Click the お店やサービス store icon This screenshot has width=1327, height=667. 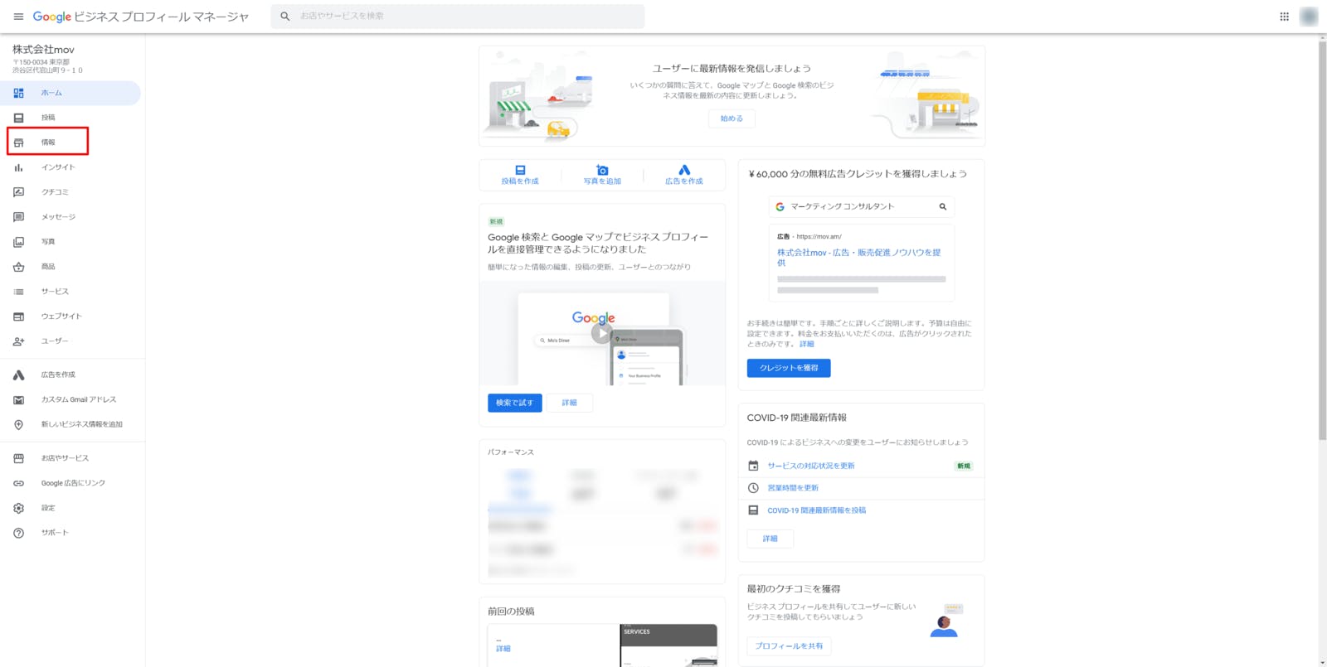click(18, 458)
